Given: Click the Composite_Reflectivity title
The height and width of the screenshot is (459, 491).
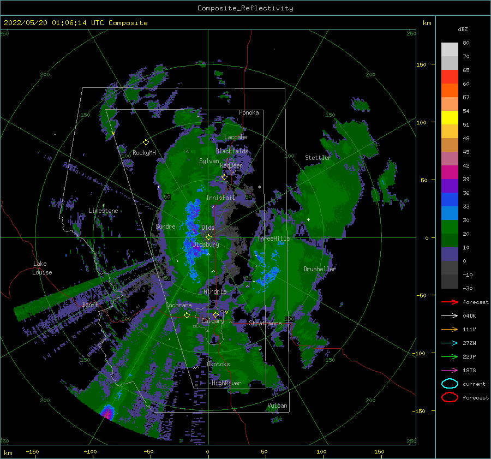Looking at the screenshot, I should [x=245, y=8].
